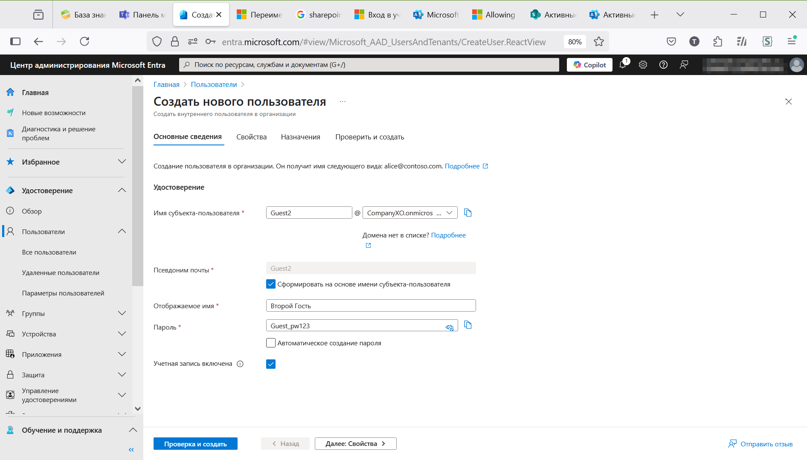Click the sidebar scroll down arrow
The height and width of the screenshot is (460, 807).
coord(137,408)
